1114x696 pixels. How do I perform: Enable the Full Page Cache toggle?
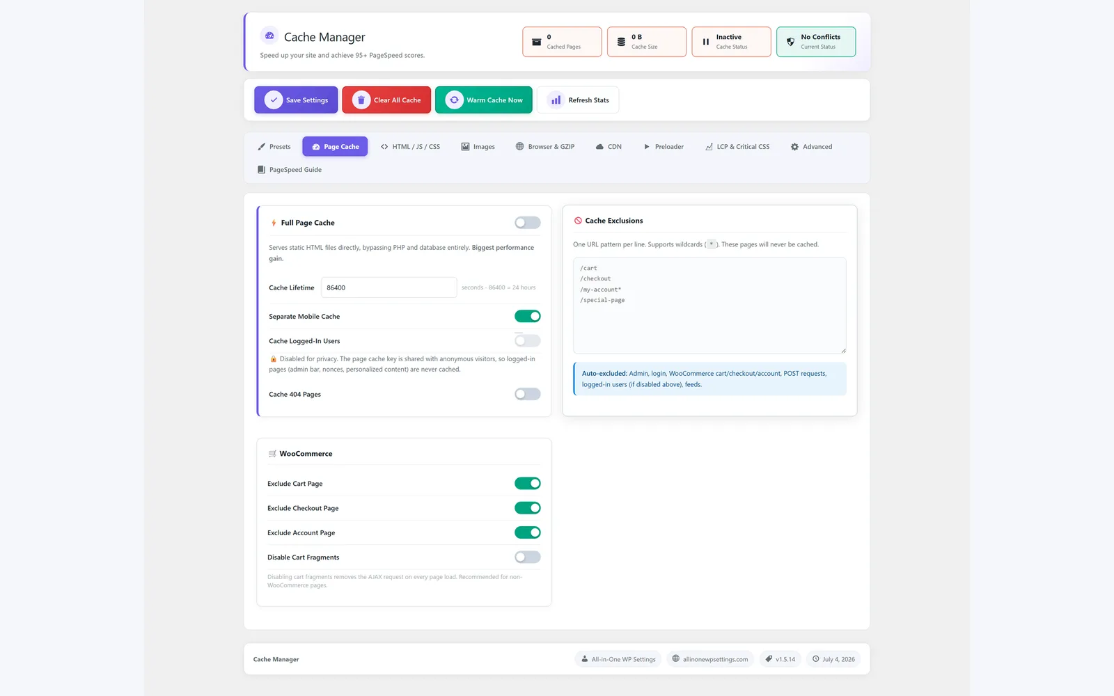(x=528, y=223)
